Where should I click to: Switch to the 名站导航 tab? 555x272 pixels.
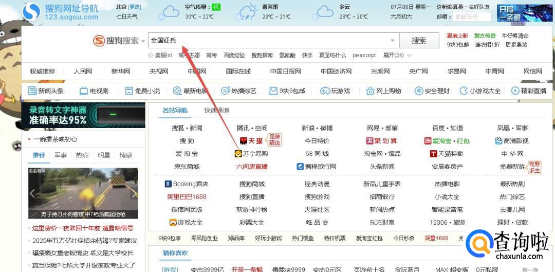(x=175, y=111)
